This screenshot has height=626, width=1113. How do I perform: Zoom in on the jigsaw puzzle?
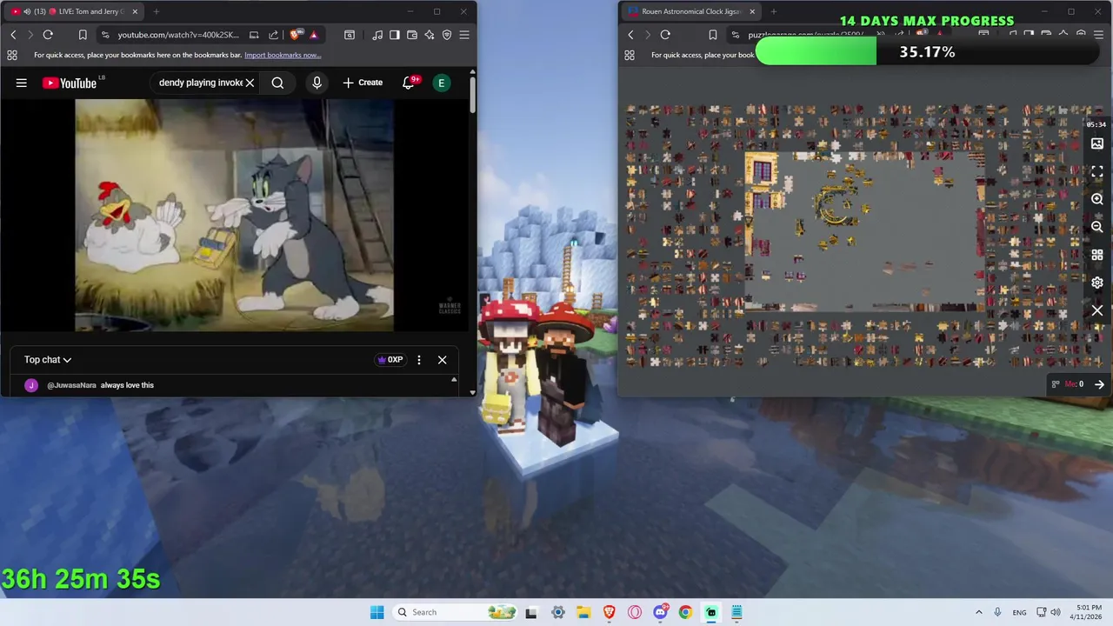pos(1097,199)
